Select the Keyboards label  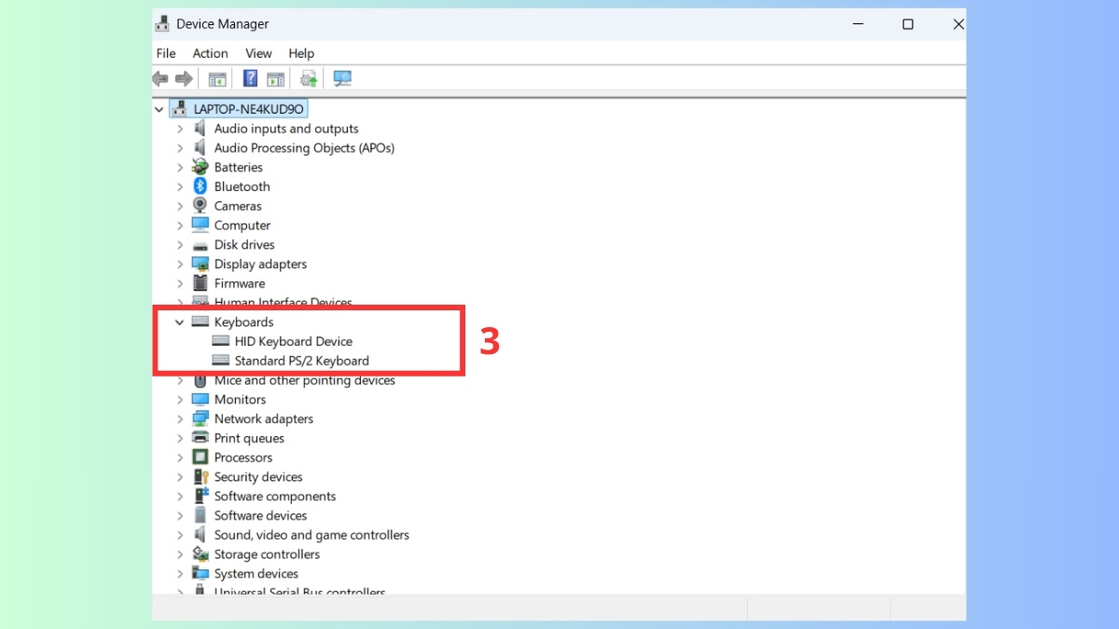[243, 321]
